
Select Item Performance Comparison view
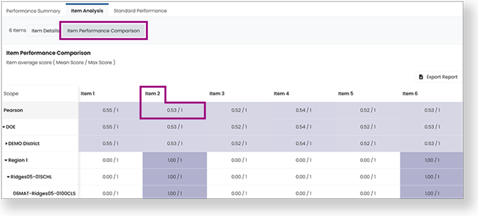pos(103,31)
